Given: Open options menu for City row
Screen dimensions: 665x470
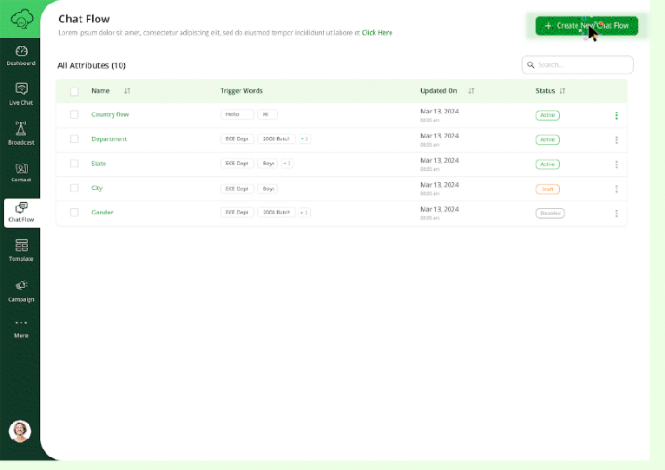Looking at the screenshot, I should pyautogui.click(x=616, y=189).
